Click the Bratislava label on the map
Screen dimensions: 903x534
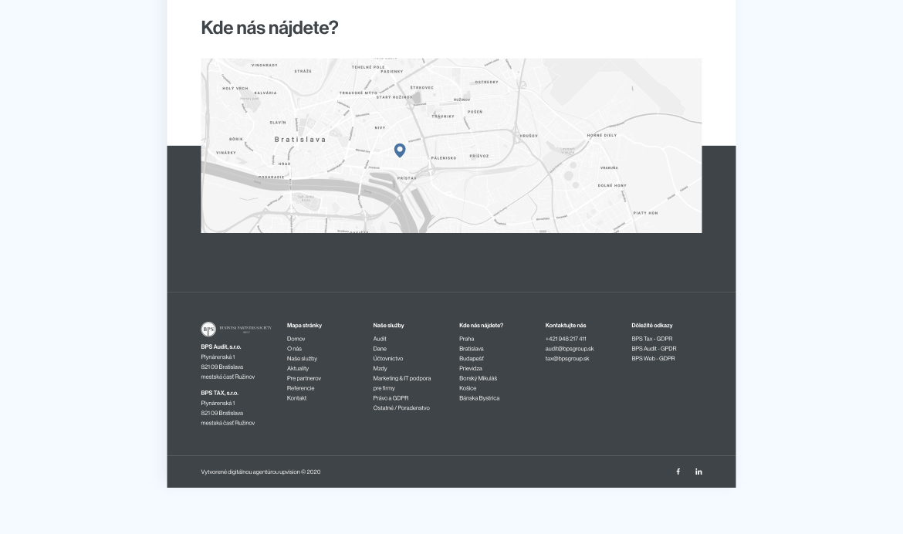pyautogui.click(x=300, y=140)
